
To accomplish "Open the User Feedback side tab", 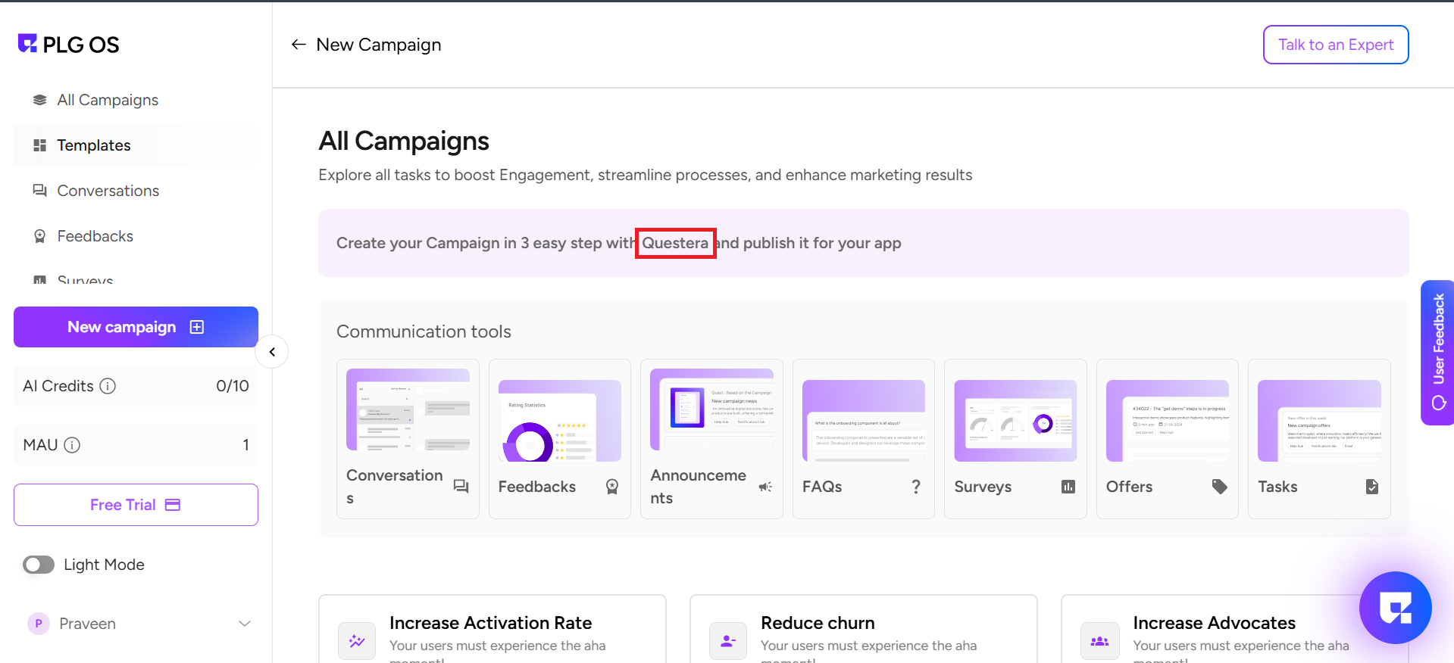I will [1437, 352].
